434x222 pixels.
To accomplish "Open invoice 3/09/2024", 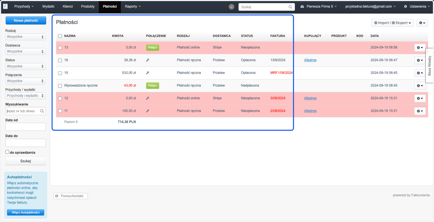I will 278,98.
